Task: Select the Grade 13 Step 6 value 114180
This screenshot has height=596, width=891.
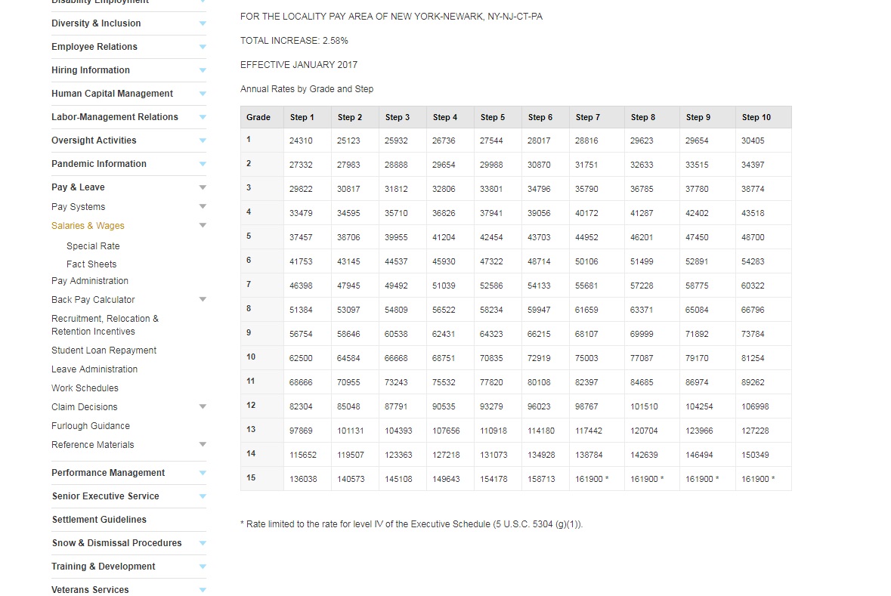Action: 541,430
